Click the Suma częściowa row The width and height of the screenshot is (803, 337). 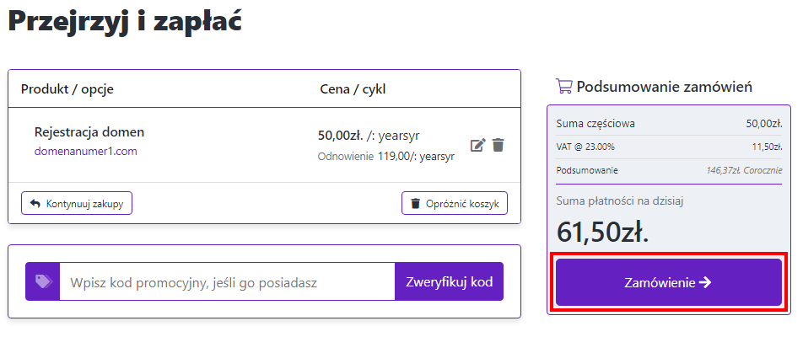coord(669,124)
